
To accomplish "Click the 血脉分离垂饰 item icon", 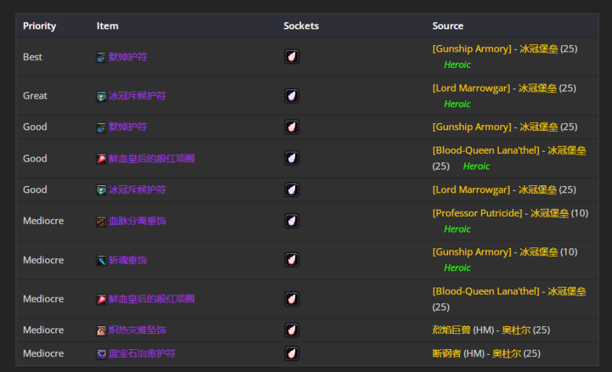I will pyautogui.click(x=102, y=222).
